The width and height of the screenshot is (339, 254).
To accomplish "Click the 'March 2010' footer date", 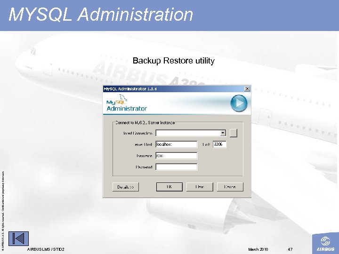I will pyautogui.click(x=258, y=249).
